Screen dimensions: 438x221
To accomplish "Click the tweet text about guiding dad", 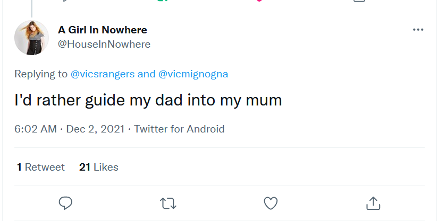I will [148, 100].
